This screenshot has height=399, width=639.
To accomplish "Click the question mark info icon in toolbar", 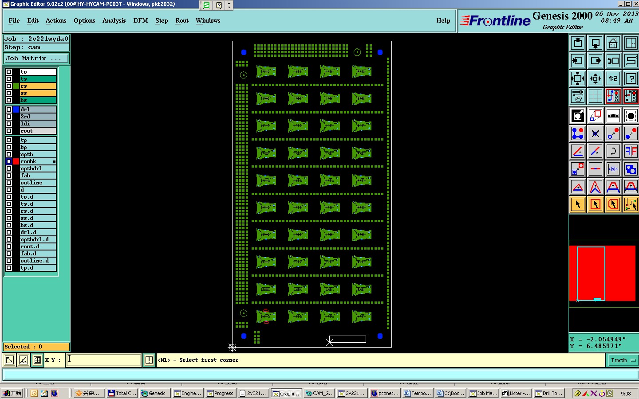I will 631,78.
